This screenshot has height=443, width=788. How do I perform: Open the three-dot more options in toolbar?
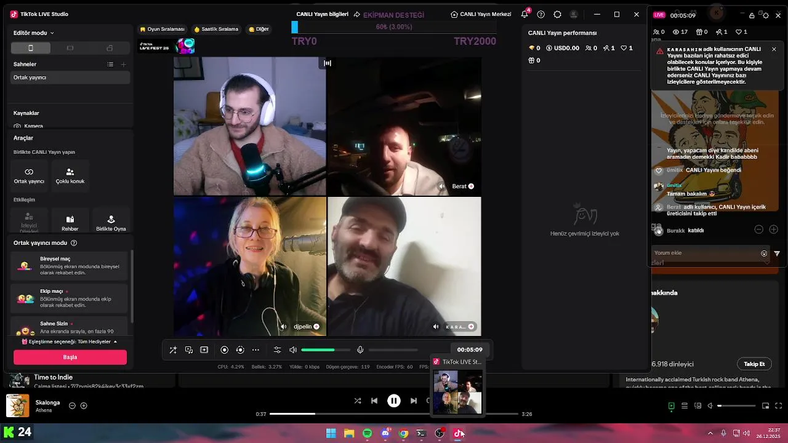[x=255, y=350]
